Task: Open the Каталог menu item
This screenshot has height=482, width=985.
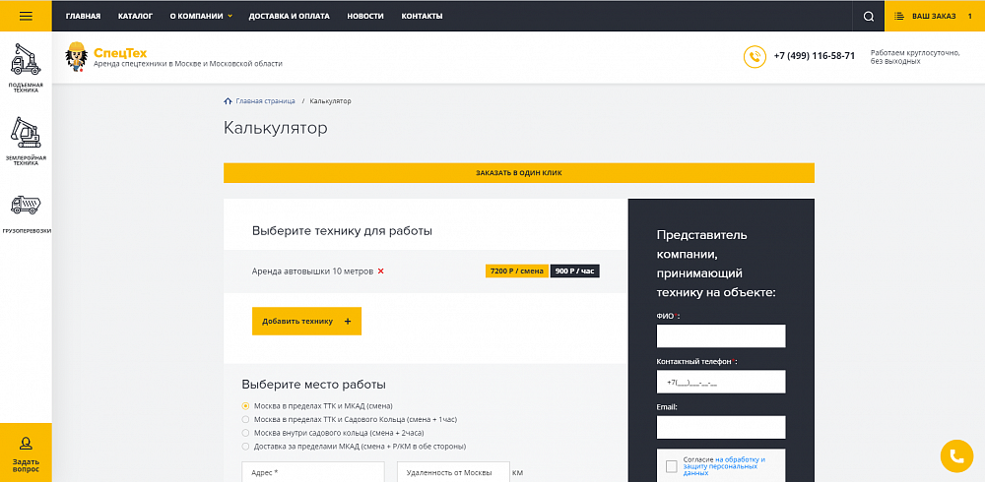Action: (135, 16)
